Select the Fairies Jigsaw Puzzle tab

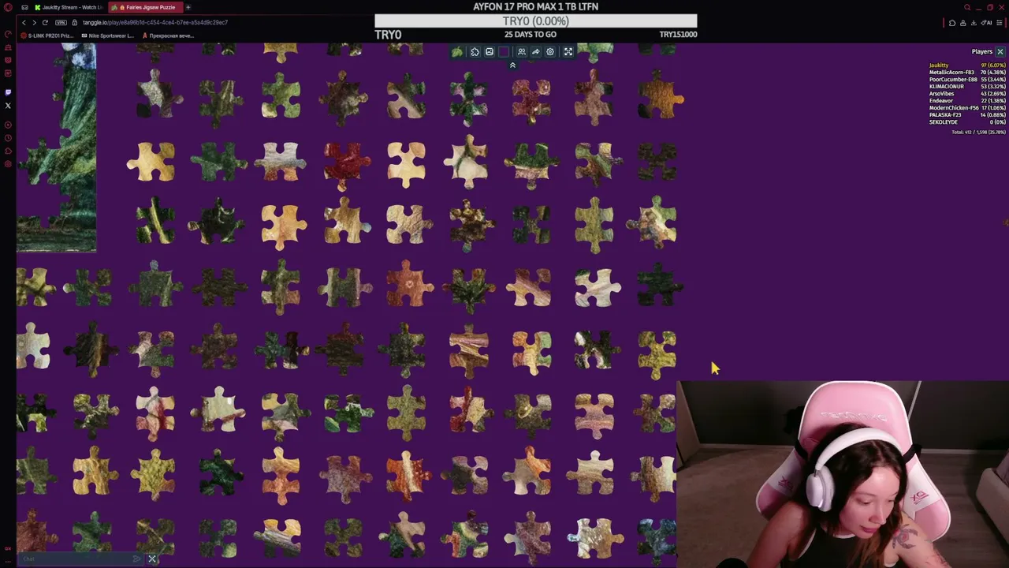[146, 7]
